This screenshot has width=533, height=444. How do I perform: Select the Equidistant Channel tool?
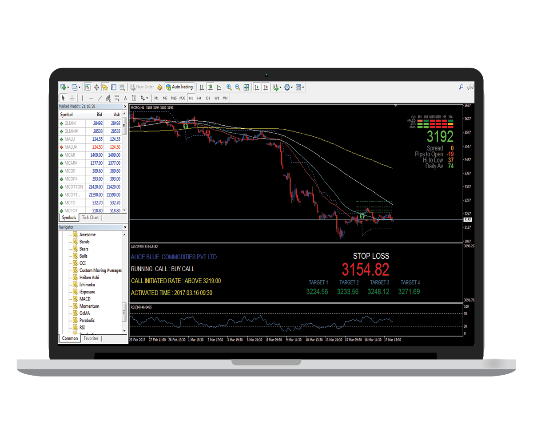pyautogui.click(x=108, y=98)
